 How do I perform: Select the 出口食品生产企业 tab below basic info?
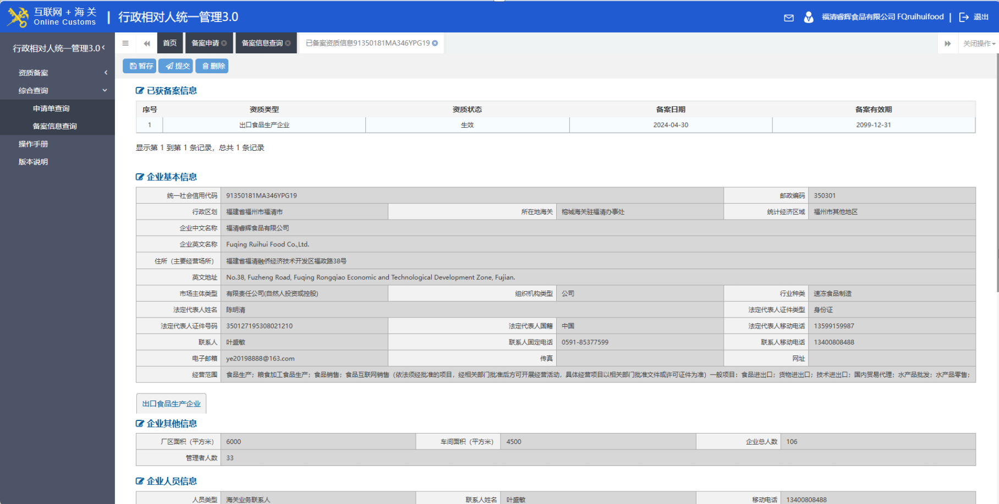tap(171, 403)
